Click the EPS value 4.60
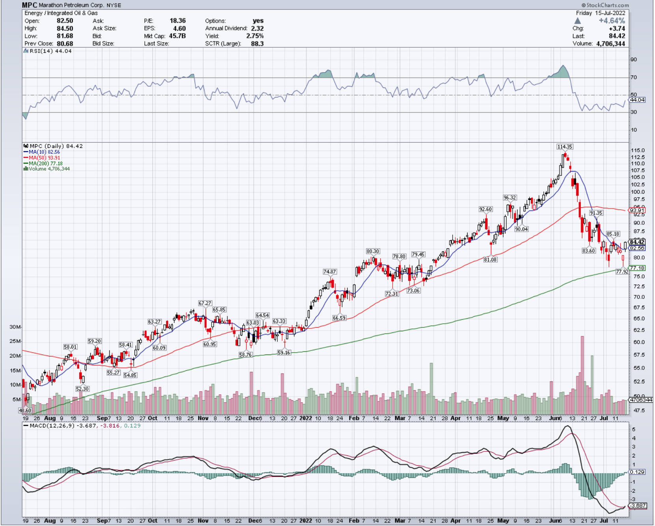655x526 pixels. pos(179,28)
